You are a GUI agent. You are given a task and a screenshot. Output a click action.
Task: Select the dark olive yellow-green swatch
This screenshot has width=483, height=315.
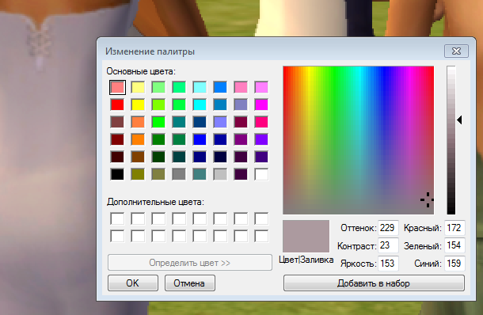(138, 174)
